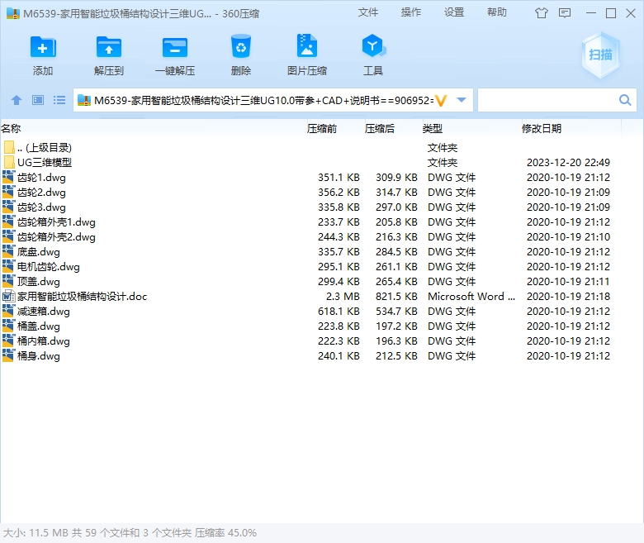Click the Word icon of 家用智能垃圾桶结构设计.doc
Screen dimensions: 644x543
coord(8,296)
